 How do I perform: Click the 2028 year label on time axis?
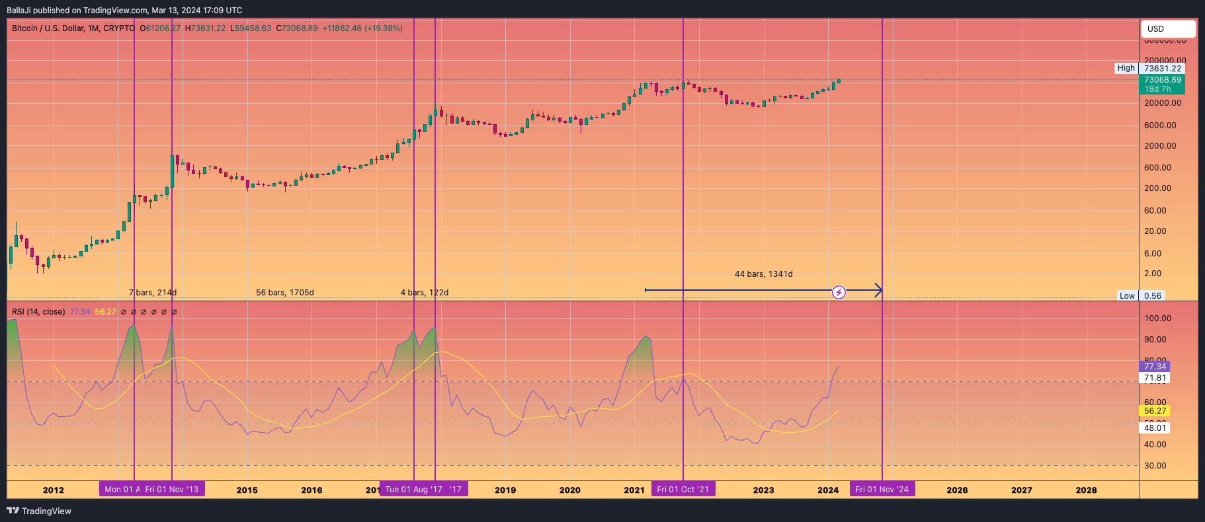pyautogui.click(x=1086, y=490)
